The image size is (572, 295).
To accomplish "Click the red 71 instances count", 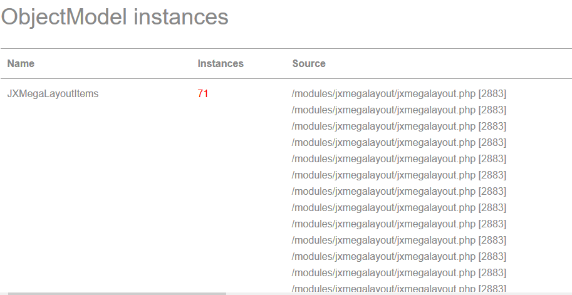I will (x=203, y=94).
